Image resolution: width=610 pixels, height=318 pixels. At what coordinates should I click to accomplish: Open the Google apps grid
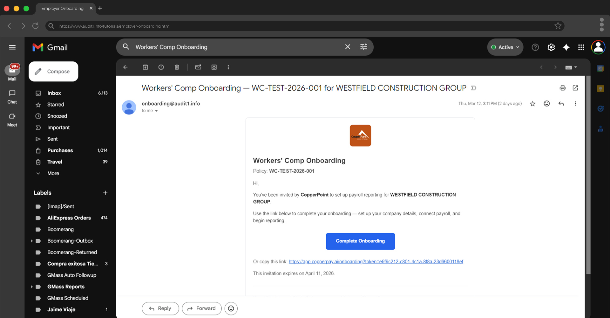[x=581, y=47]
